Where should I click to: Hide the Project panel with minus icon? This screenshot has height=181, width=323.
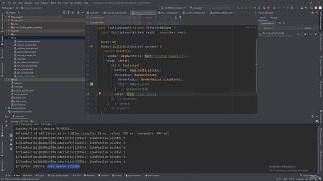click(x=83, y=13)
